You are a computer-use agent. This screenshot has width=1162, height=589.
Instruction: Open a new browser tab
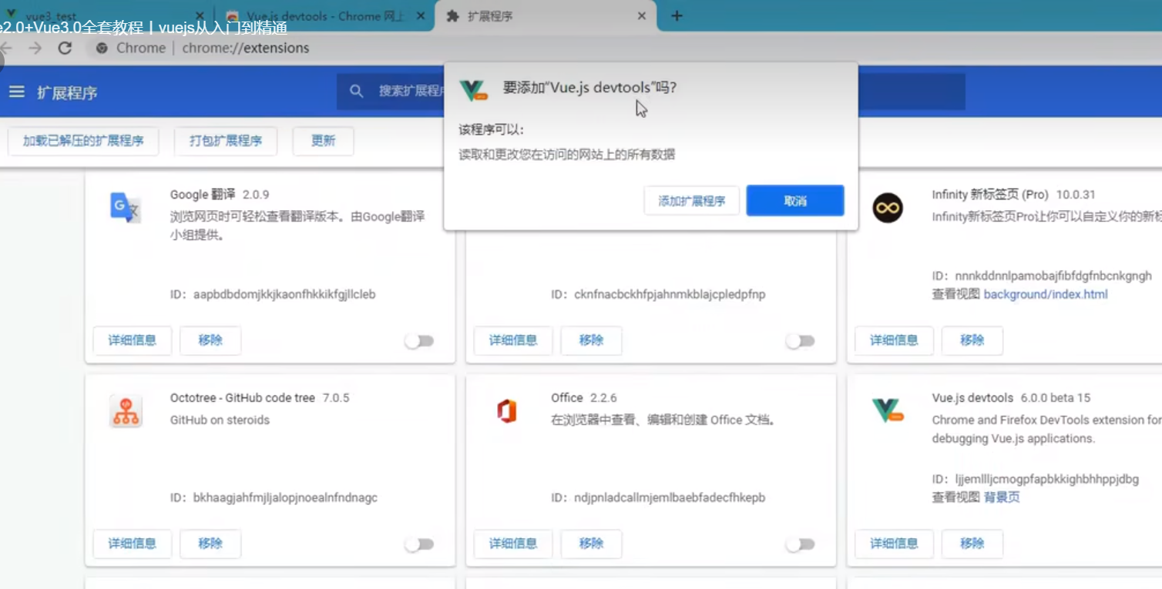pos(677,15)
